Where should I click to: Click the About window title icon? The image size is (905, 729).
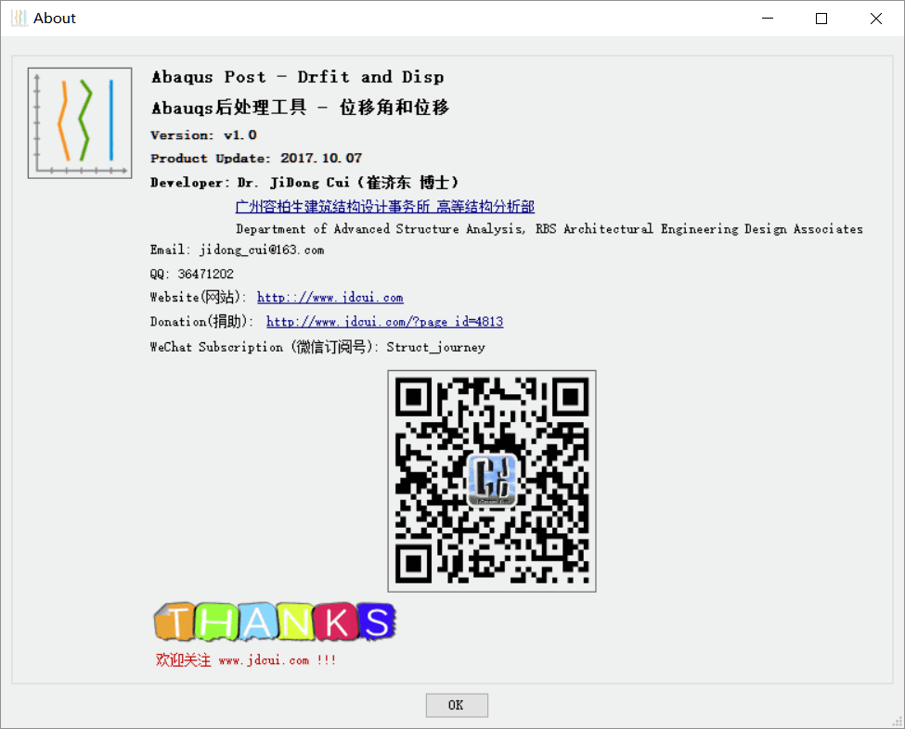coord(19,19)
